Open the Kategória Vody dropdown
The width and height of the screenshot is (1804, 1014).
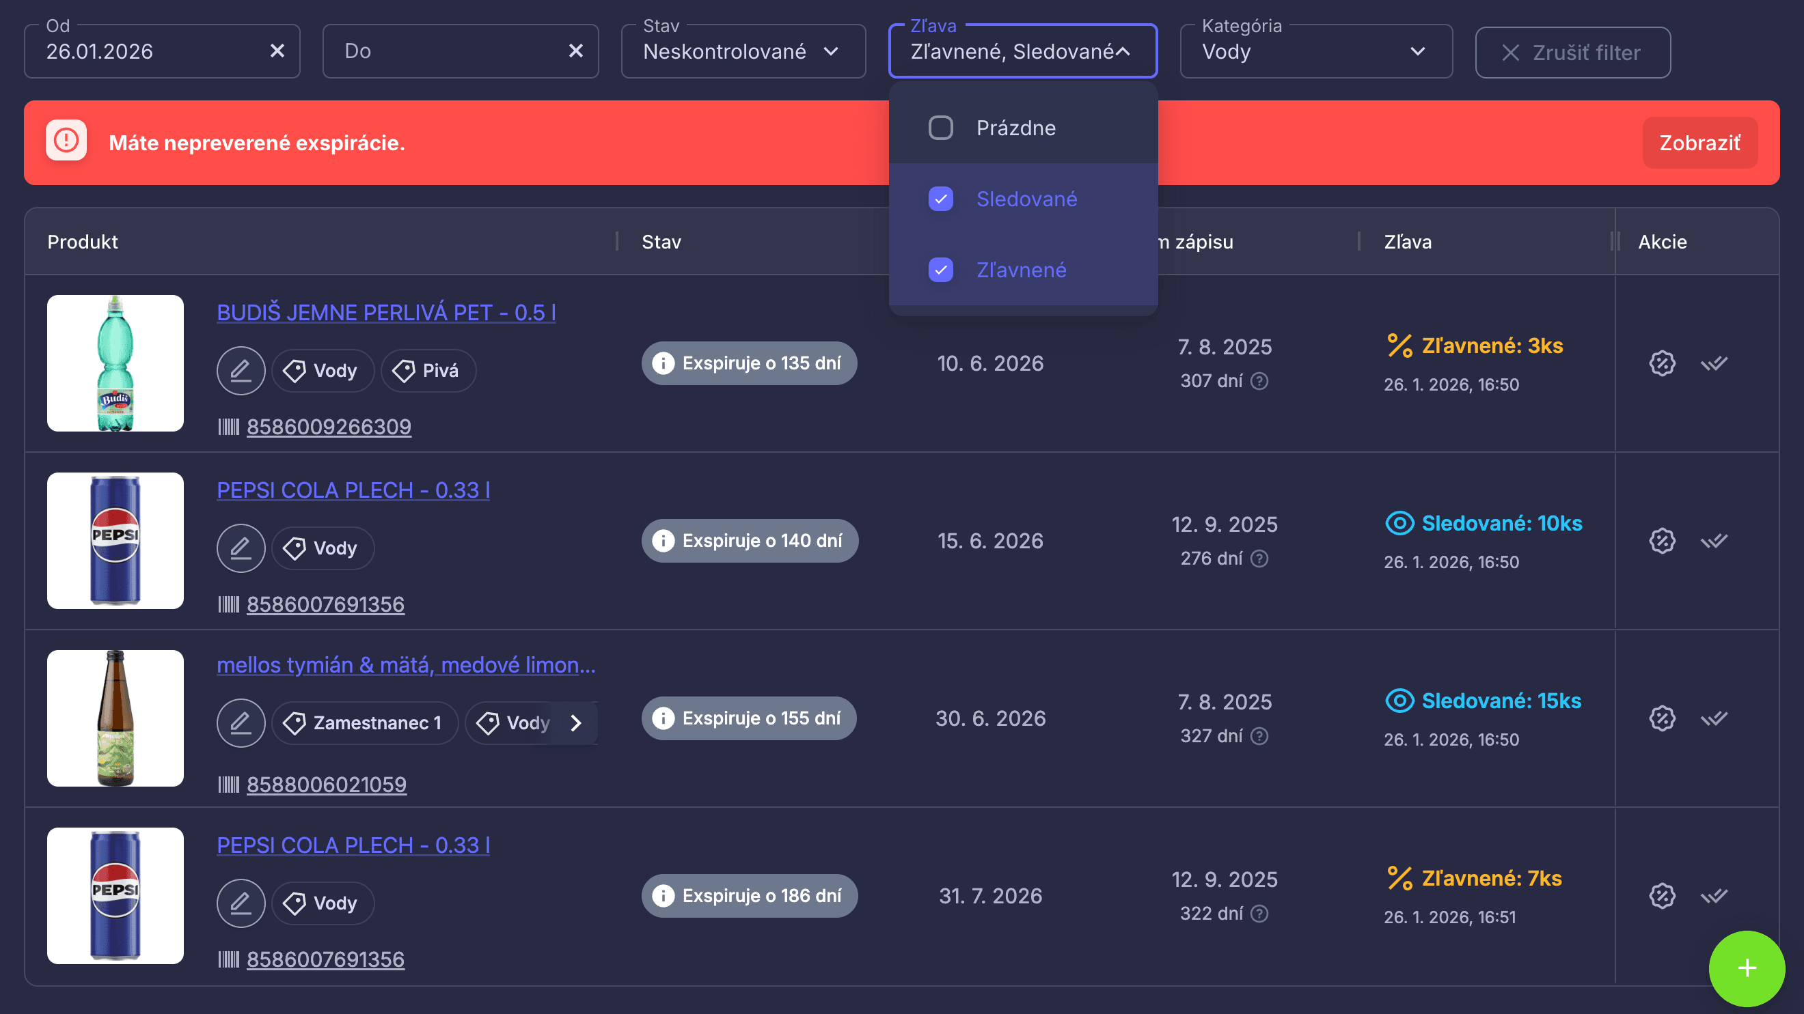click(x=1315, y=52)
